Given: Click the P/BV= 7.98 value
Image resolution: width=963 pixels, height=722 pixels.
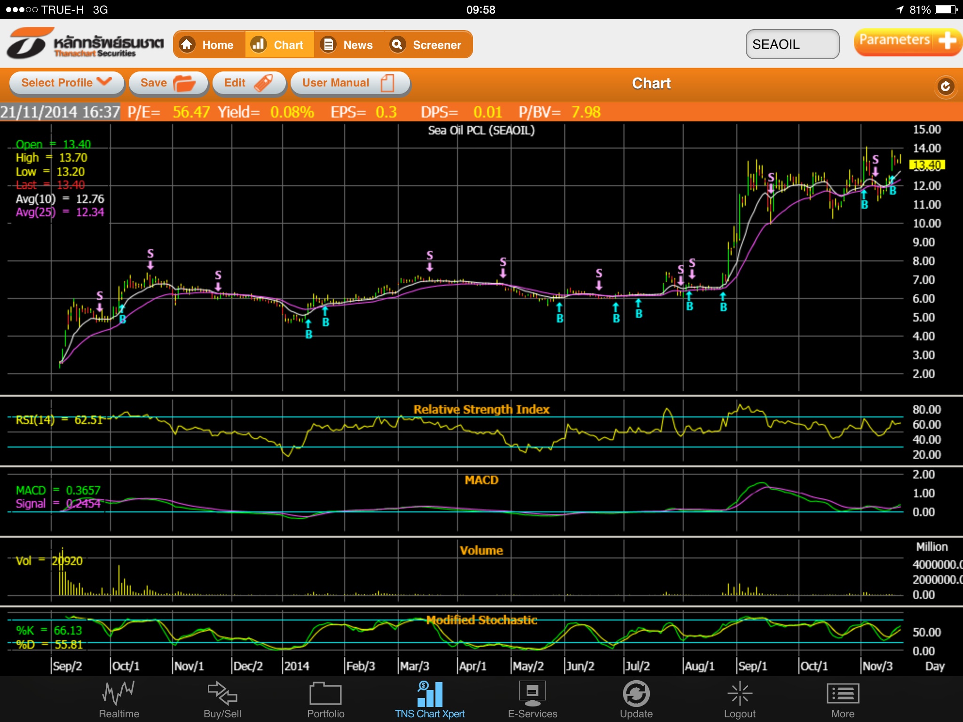Looking at the screenshot, I should (560, 112).
